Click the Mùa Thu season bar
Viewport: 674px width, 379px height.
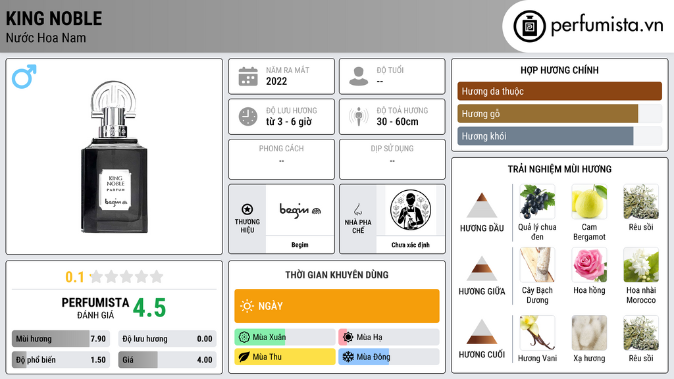285,357
